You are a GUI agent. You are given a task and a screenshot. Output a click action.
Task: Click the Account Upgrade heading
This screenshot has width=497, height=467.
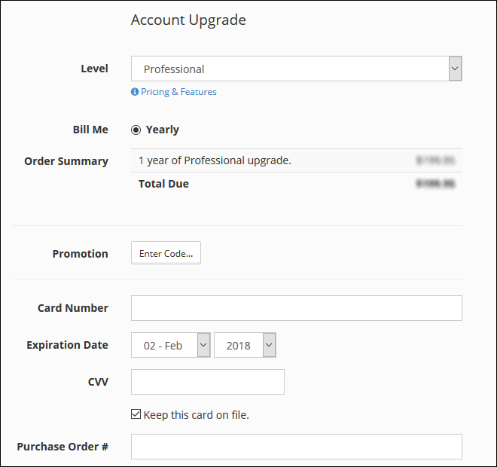coord(188,20)
